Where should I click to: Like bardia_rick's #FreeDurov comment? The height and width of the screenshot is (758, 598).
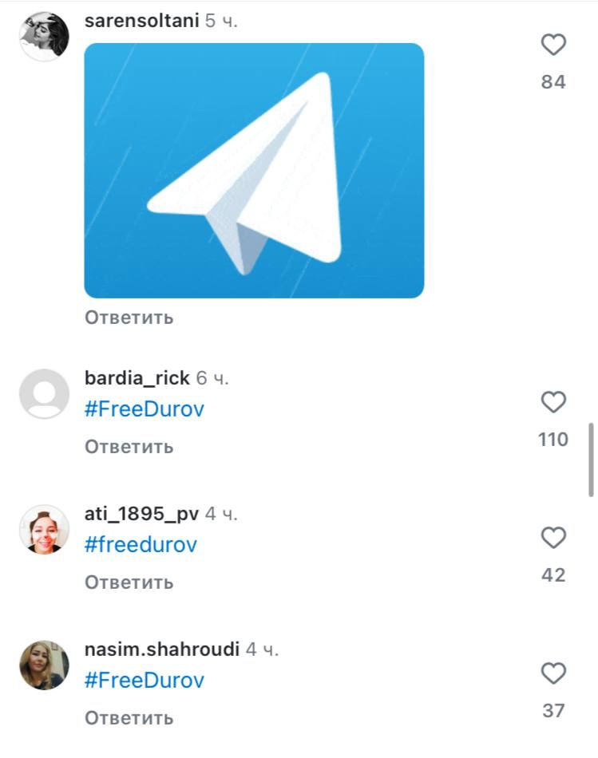(553, 402)
